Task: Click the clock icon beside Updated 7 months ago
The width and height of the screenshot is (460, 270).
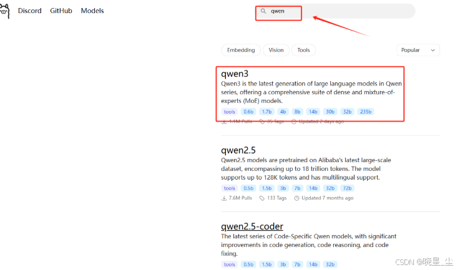Action: (296, 198)
